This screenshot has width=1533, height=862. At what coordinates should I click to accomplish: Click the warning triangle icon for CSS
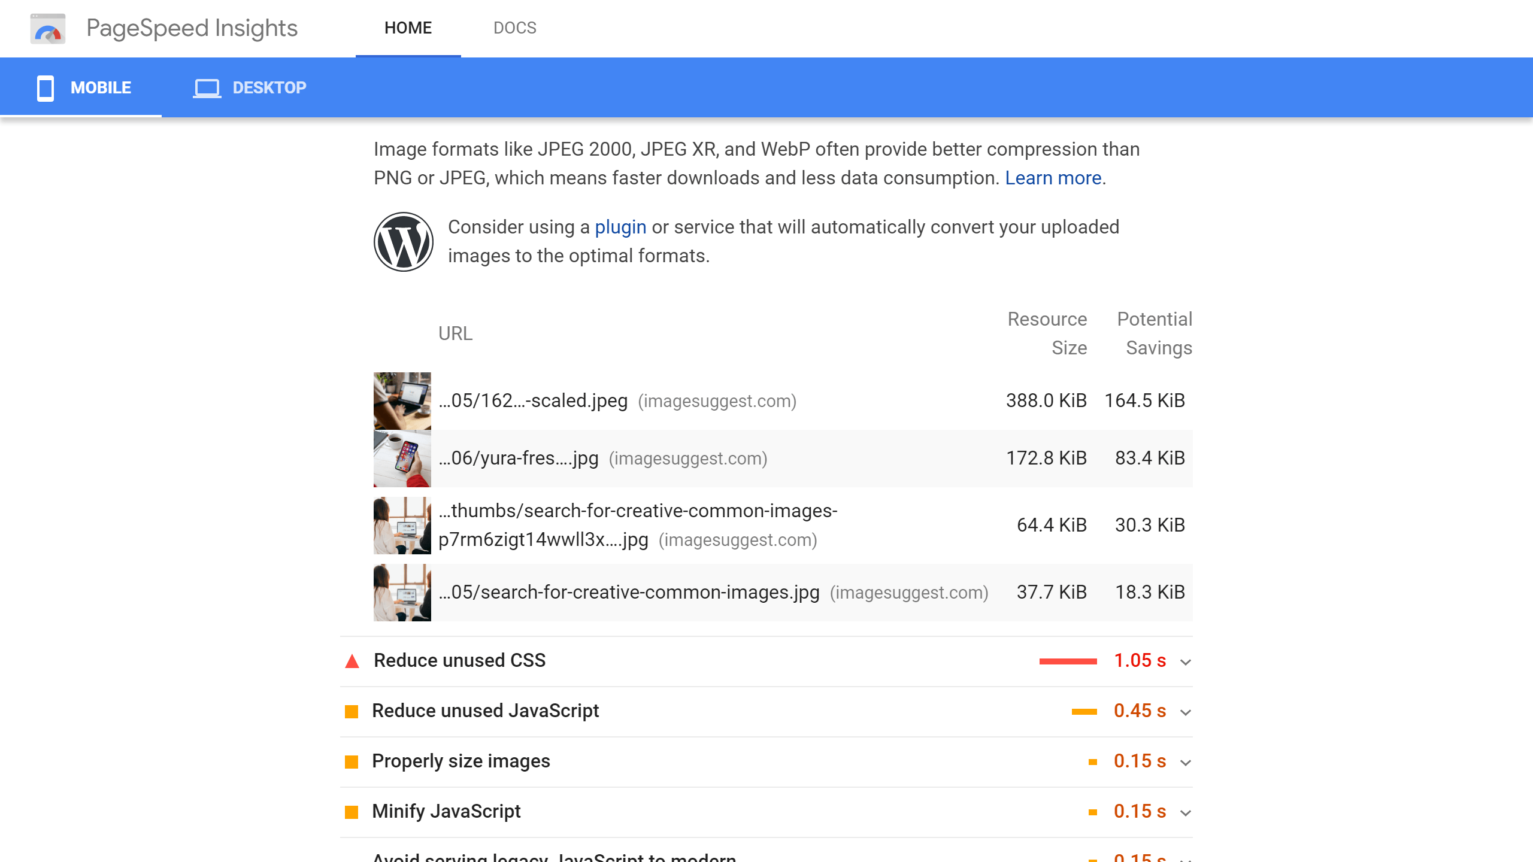coord(354,661)
